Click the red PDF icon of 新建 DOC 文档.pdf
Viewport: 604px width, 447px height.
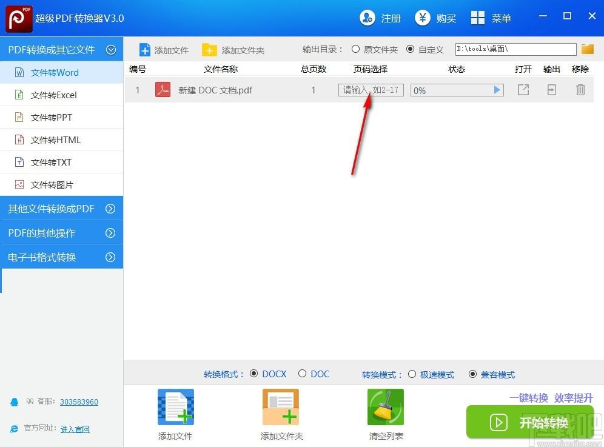coord(163,90)
